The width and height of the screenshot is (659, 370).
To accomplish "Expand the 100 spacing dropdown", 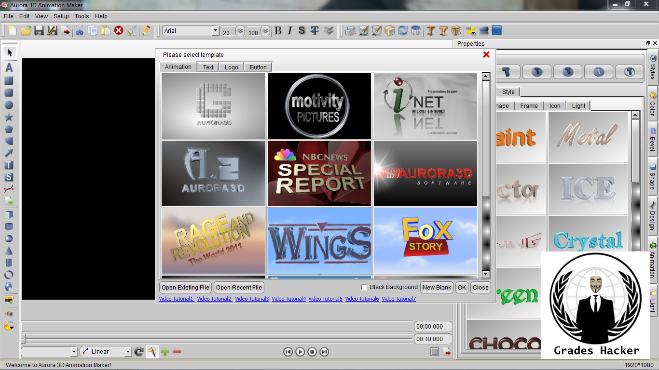I will (265, 31).
